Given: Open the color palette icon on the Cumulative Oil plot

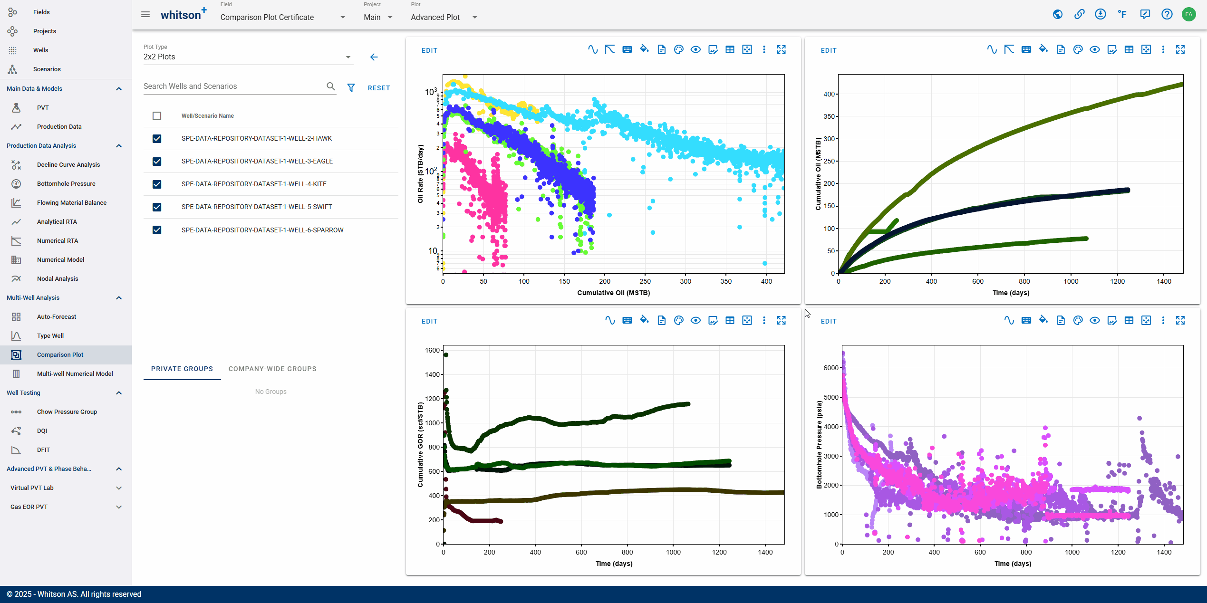Looking at the screenshot, I should pos(1078,49).
